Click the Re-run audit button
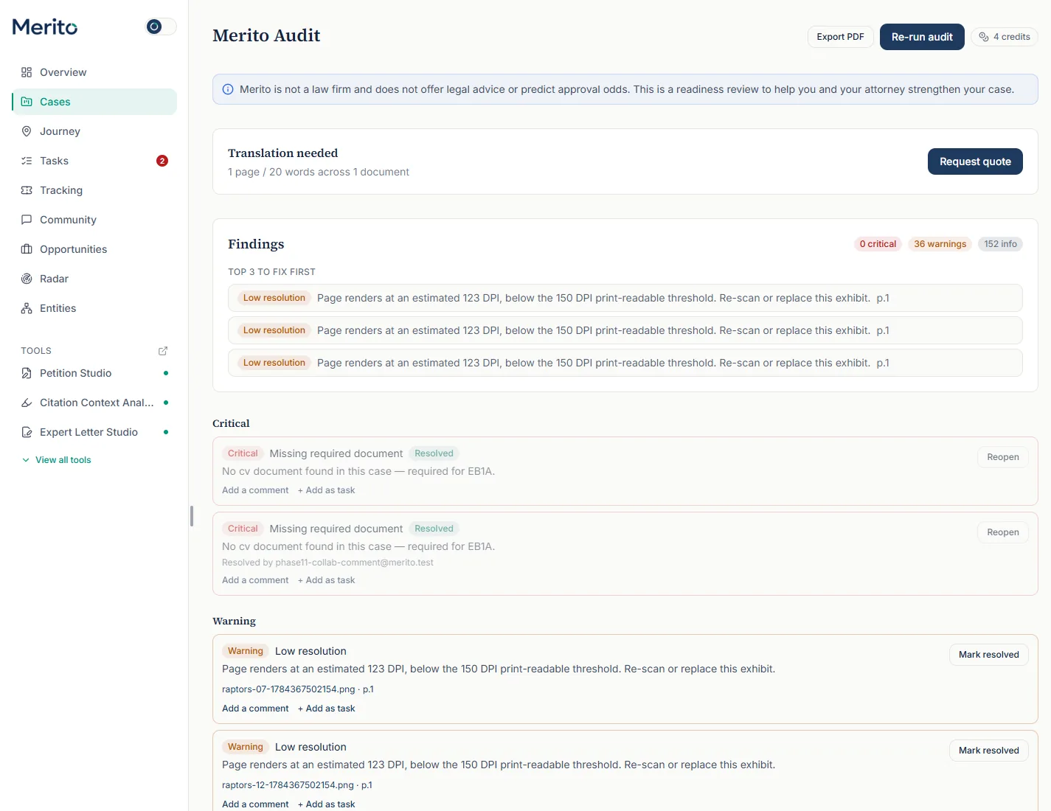This screenshot has width=1051, height=811. click(x=922, y=37)
